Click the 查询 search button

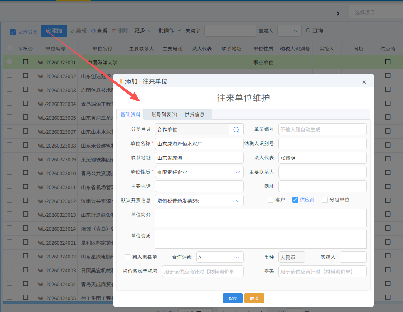pos(314,30)
